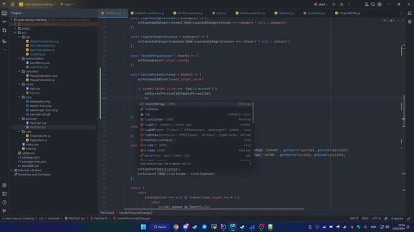This screenshot has height=232, width=414.
Task: Open the Commit tool window icon
Action: 5,22
